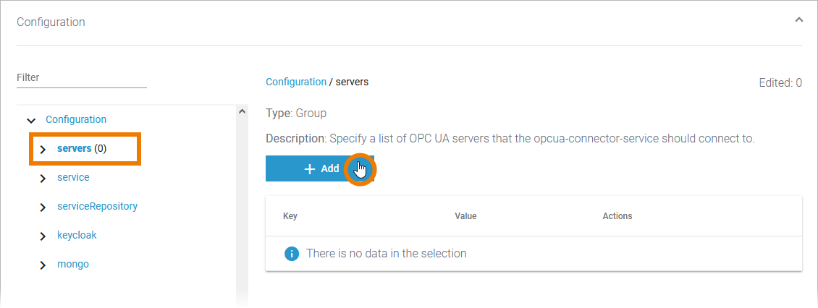
Task: Click the Configuration root tree label
Action: point(76,119)
